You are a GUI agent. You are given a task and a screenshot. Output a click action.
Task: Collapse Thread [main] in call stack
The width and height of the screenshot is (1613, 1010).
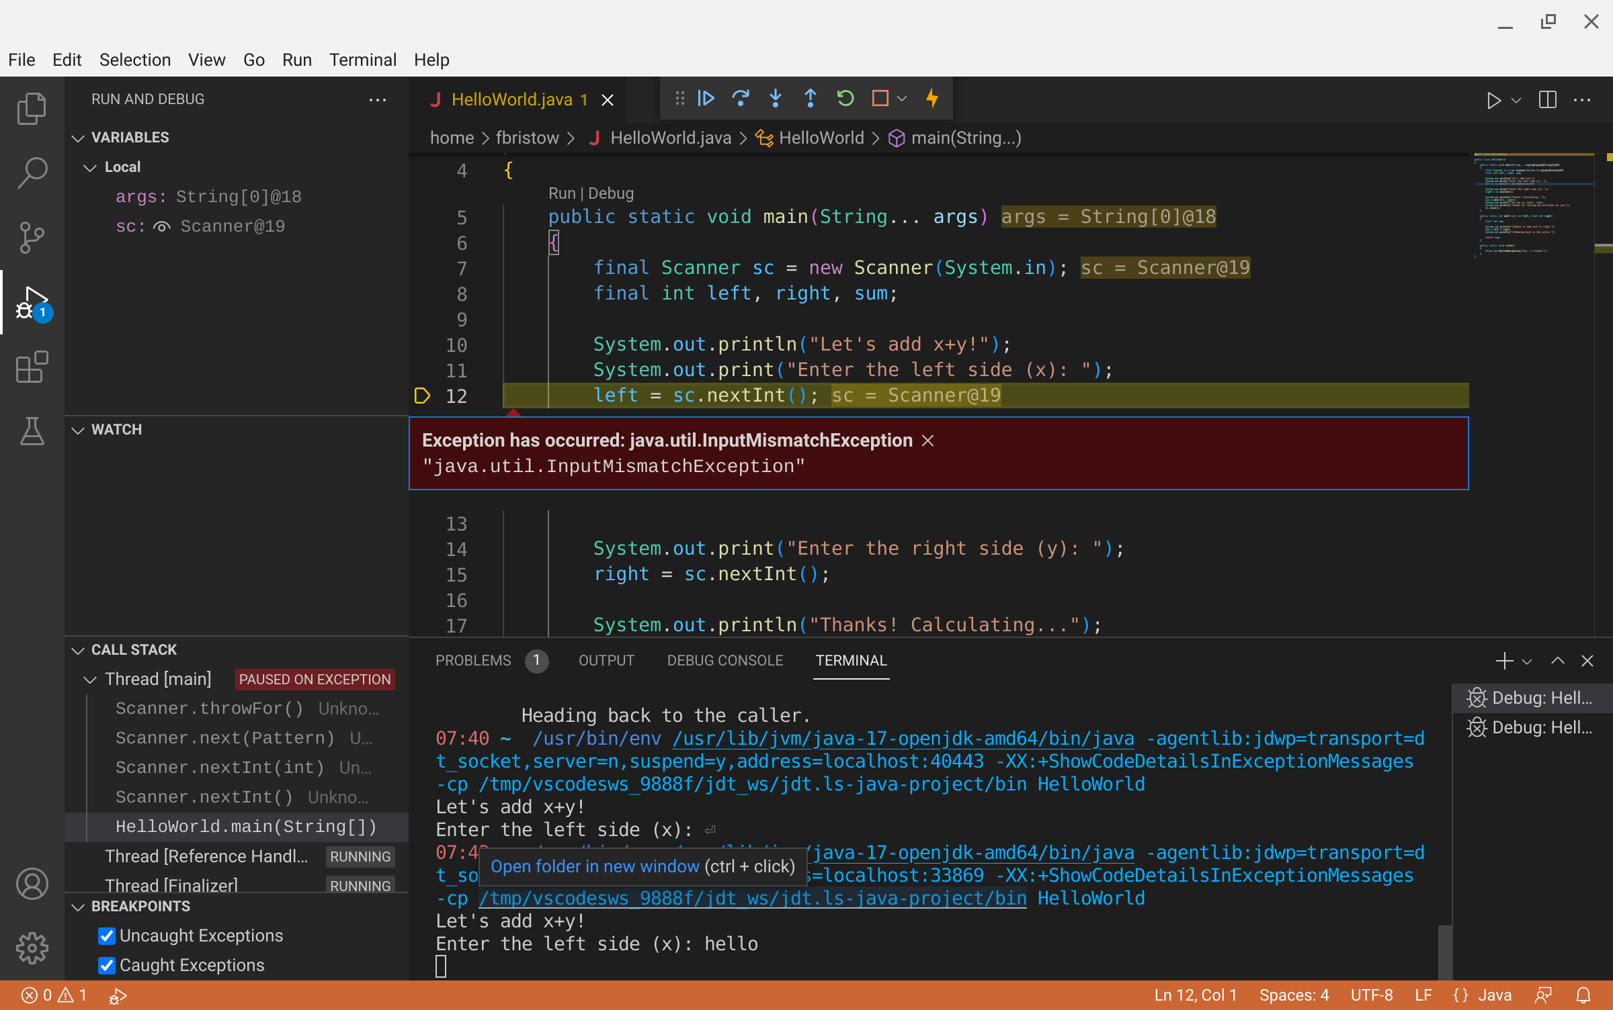pyautogui.click(x=90, y=680)
